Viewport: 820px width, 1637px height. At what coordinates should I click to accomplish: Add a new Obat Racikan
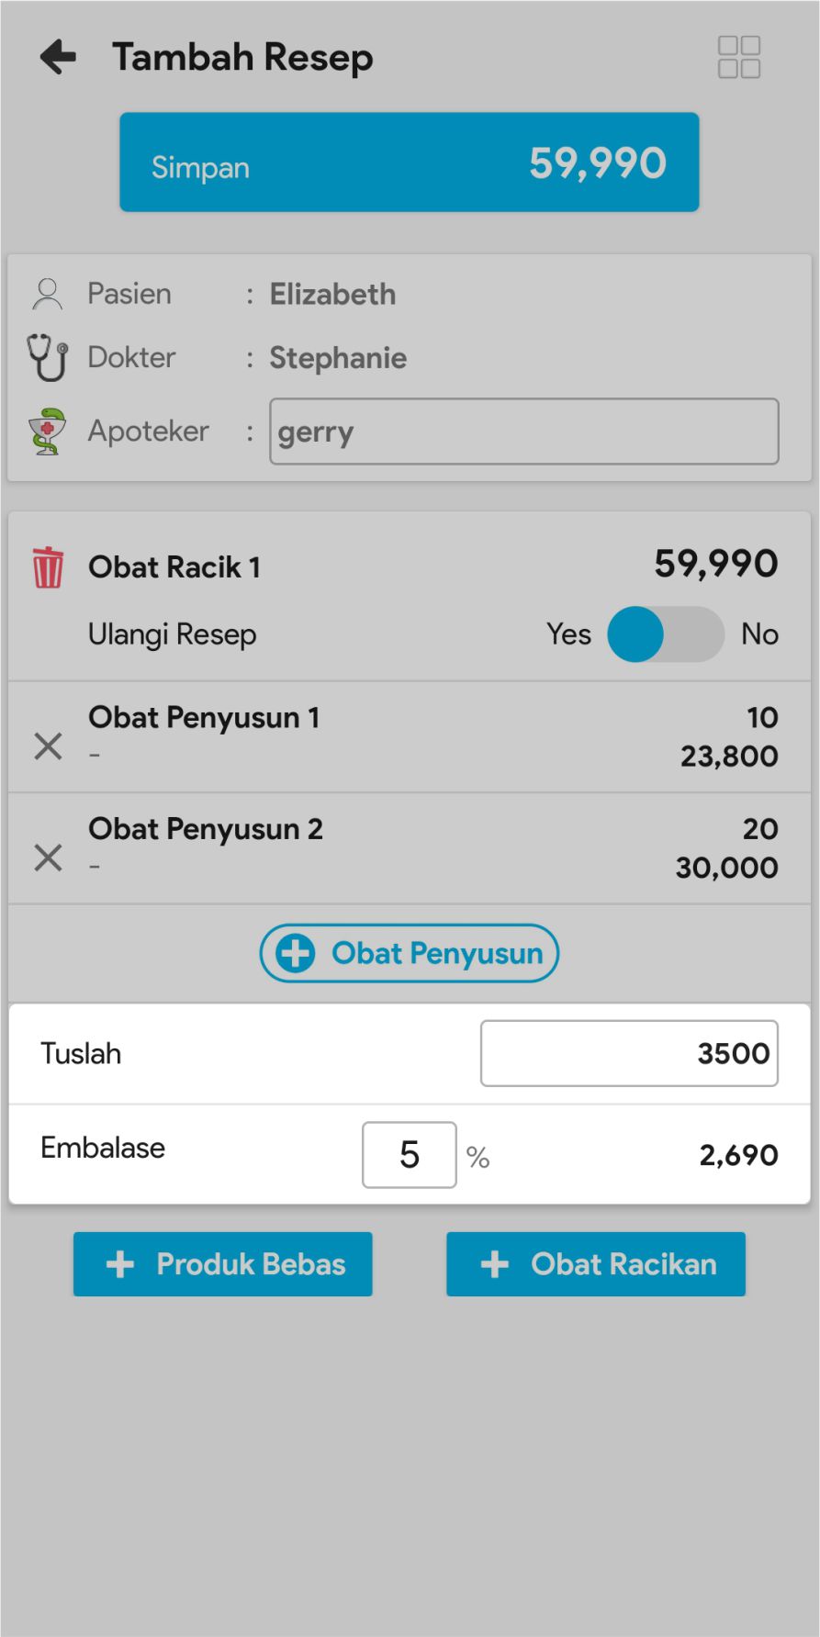[596, 1264]
